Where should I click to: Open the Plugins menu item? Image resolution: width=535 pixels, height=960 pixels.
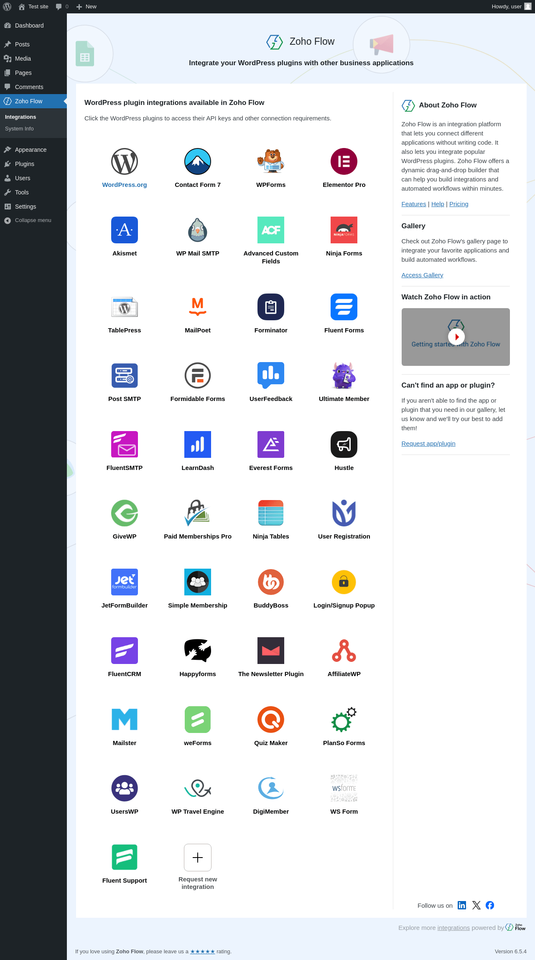click(33, 164)
